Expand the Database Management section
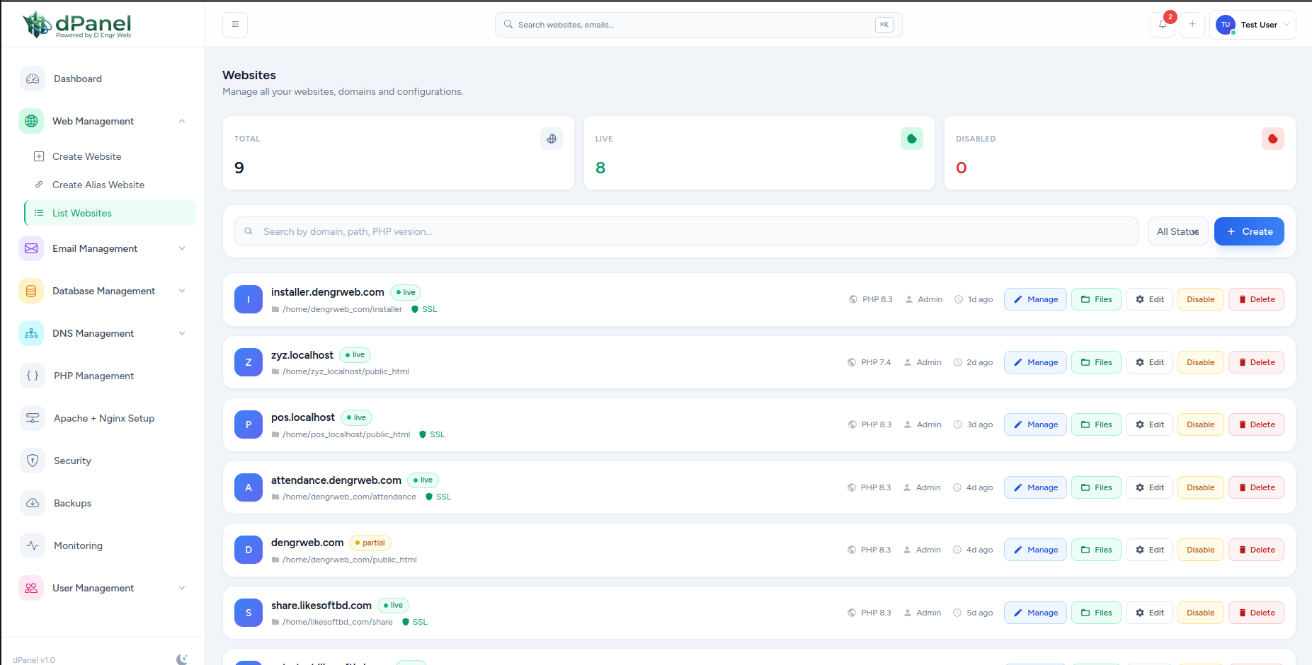 tap(182, 291)
